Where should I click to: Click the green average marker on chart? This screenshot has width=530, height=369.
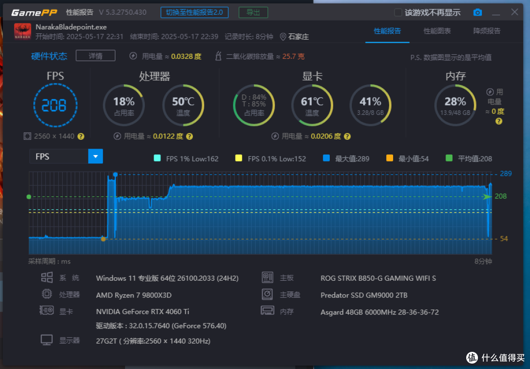[x=29, y=197]
